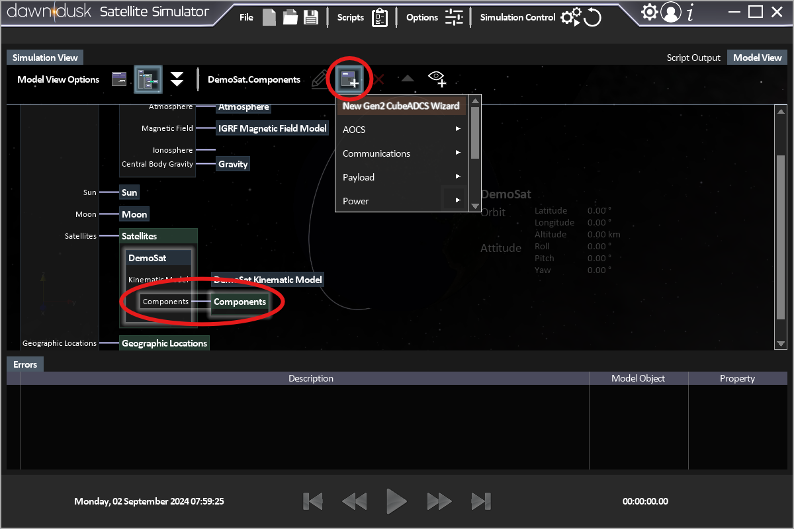Click the Simulation Control gears-play icon

pos(570,18)
